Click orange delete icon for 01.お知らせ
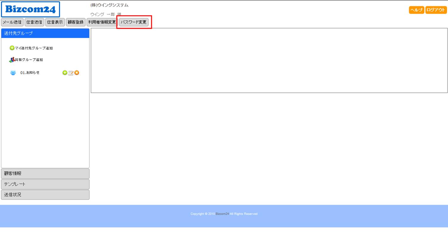This screenshot has width=448, height=247. coord(77,73)
